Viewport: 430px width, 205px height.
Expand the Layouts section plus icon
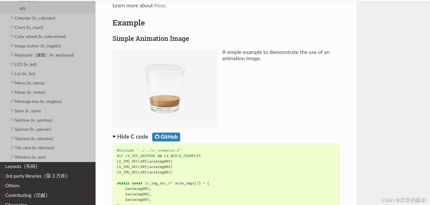point(2,166)
